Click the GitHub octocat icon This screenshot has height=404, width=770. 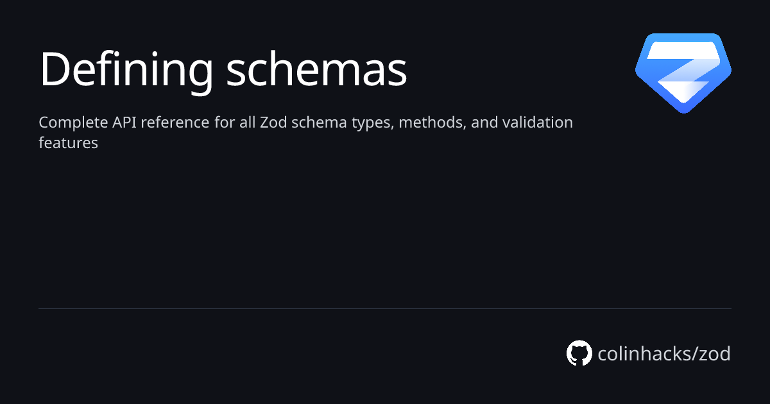579,353
